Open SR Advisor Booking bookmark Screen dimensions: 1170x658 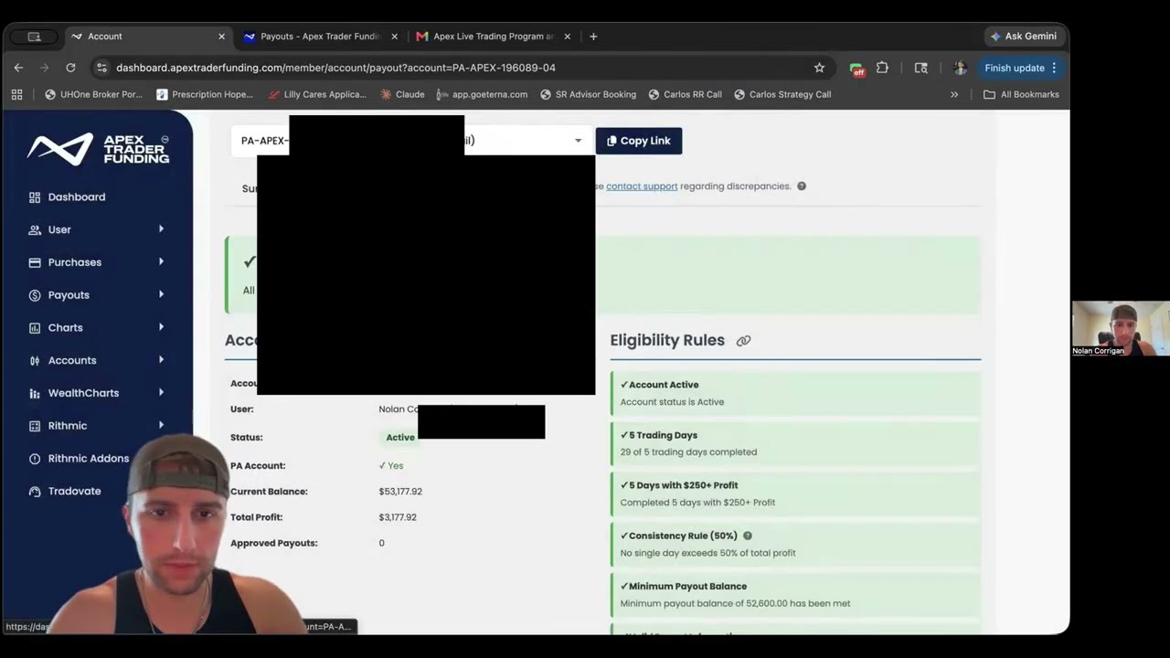click(x=588, y=94)
